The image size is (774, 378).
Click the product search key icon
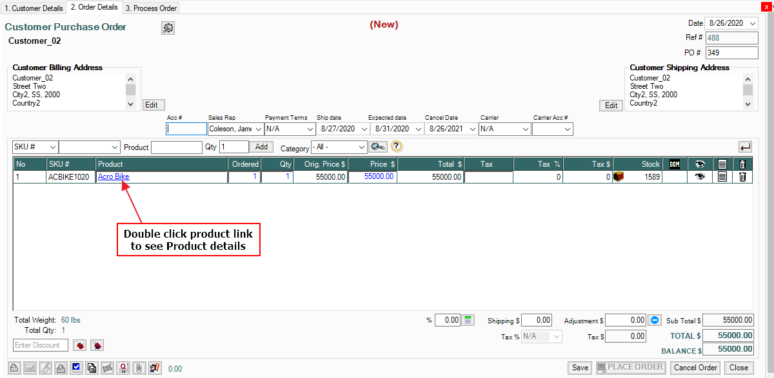click(x=378, y=147)
